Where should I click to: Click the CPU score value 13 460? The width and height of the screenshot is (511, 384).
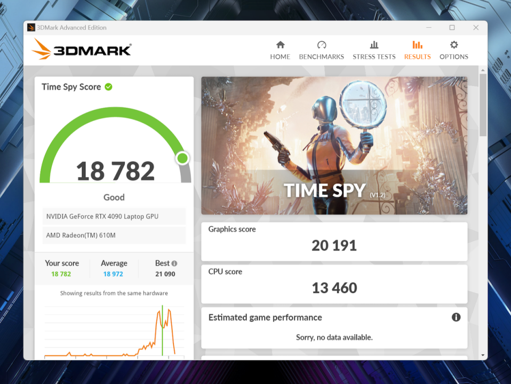pos(334,288)
